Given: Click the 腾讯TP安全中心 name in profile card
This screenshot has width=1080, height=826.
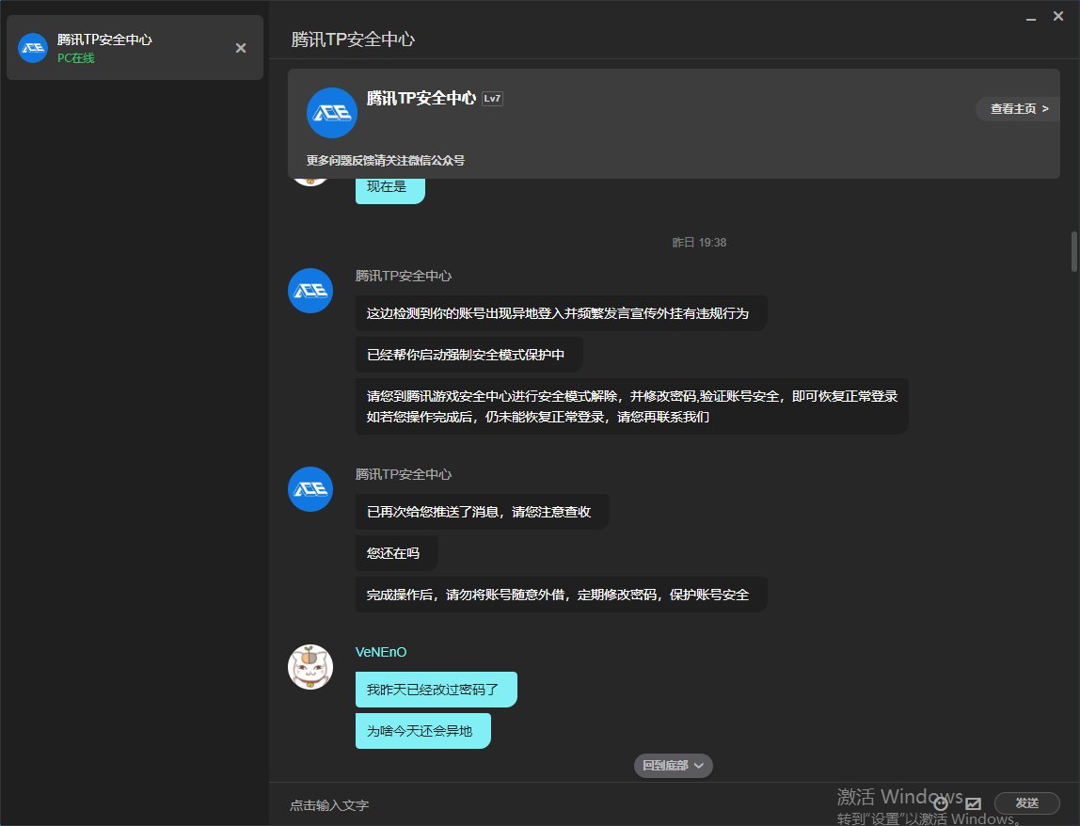Looking at the screenshot, I should (421, 99).
